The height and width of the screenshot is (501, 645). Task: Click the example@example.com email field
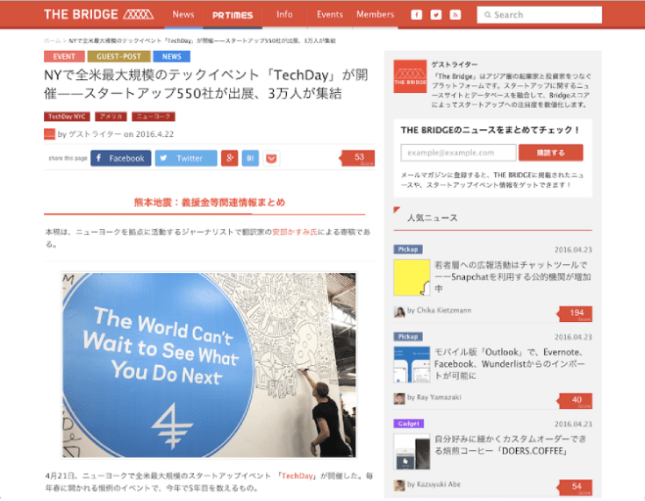coord(458,153)
